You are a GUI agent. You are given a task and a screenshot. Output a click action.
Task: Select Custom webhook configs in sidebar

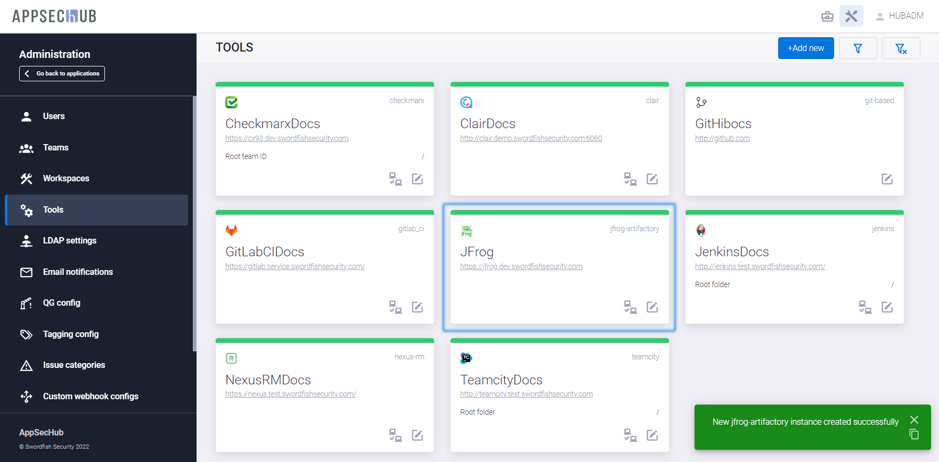[91, 397]
